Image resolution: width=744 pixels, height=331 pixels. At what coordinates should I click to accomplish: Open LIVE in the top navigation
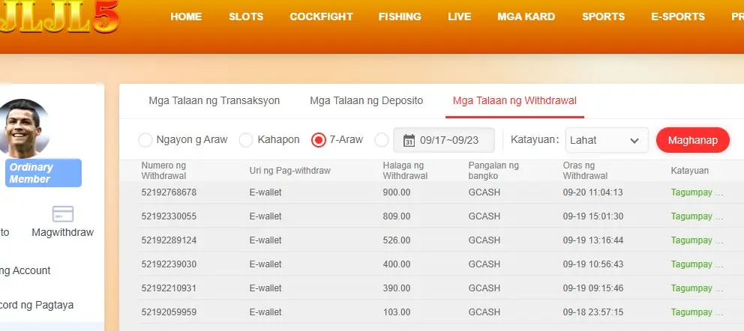tap(459, 16)
